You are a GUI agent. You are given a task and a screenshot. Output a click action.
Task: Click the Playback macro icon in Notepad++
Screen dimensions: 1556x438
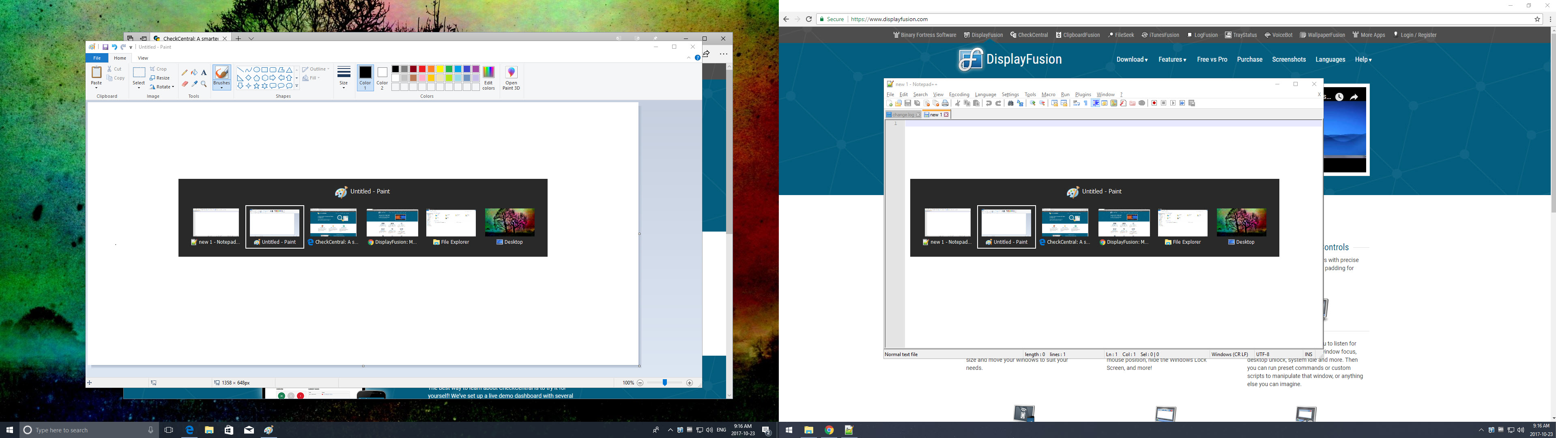click(1173, 103)
